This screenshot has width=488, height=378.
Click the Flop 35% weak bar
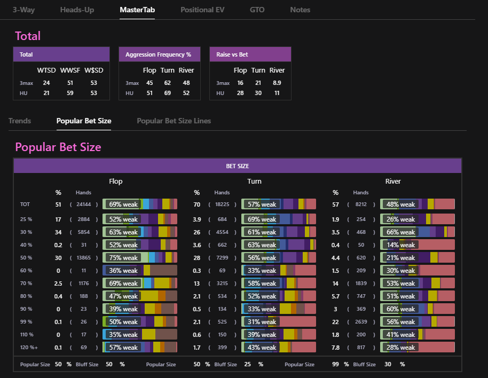coord(140,334)
